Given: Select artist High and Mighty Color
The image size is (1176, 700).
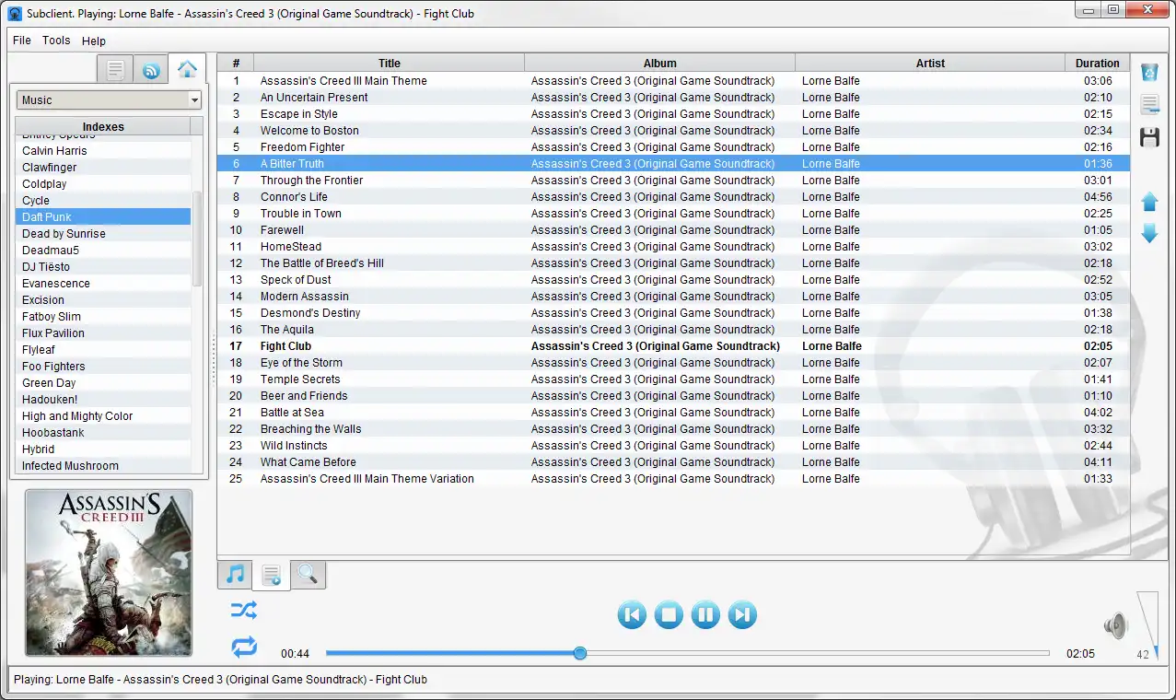Looking at the screenshot, I should (103, 416).
